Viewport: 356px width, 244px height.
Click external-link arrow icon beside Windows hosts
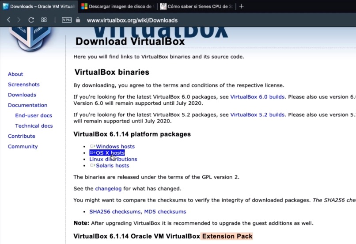[x=92, y=146]
